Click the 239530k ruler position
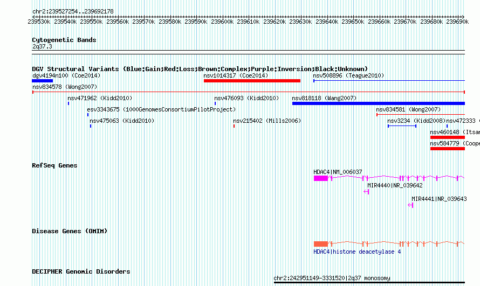This screenshot has height=286, width=480. (39, 22)
